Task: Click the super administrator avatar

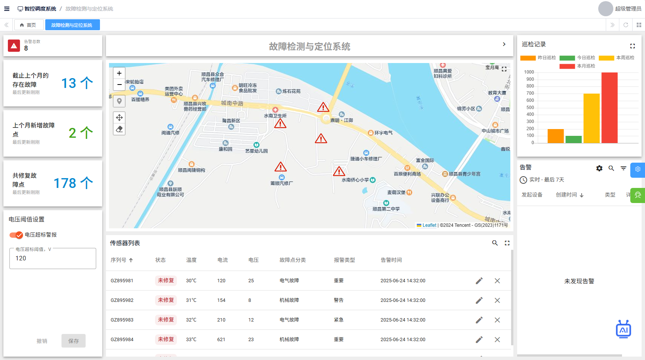Action: pyautogui.click(x=605, y=9)
